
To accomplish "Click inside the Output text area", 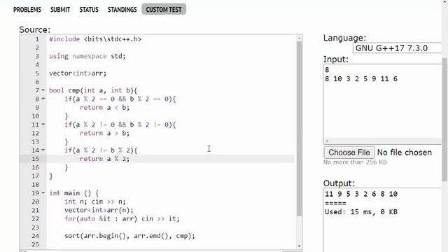I will pos(383,220).
